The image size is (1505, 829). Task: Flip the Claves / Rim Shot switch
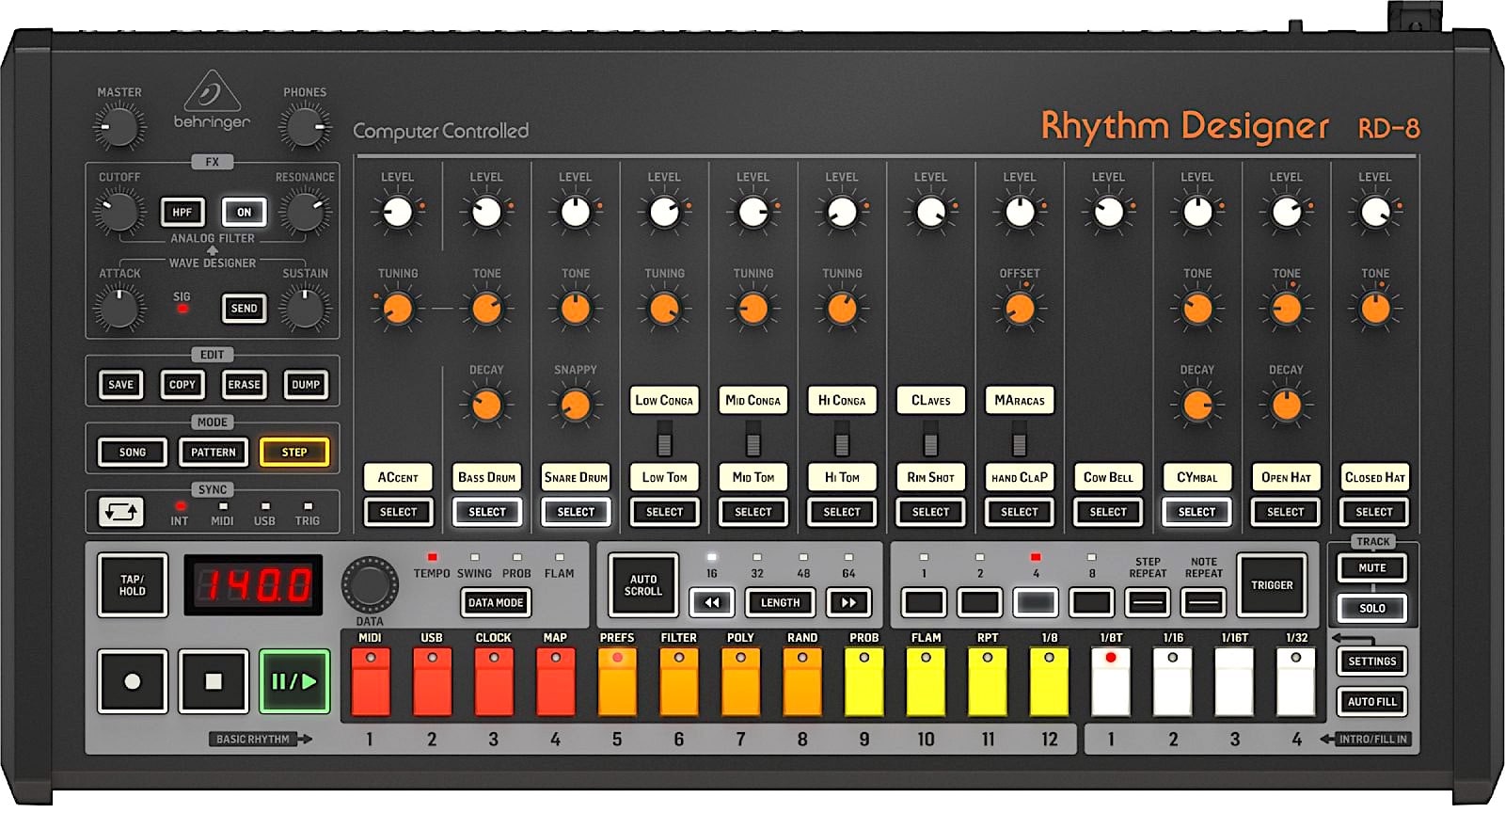coord(930,438)
